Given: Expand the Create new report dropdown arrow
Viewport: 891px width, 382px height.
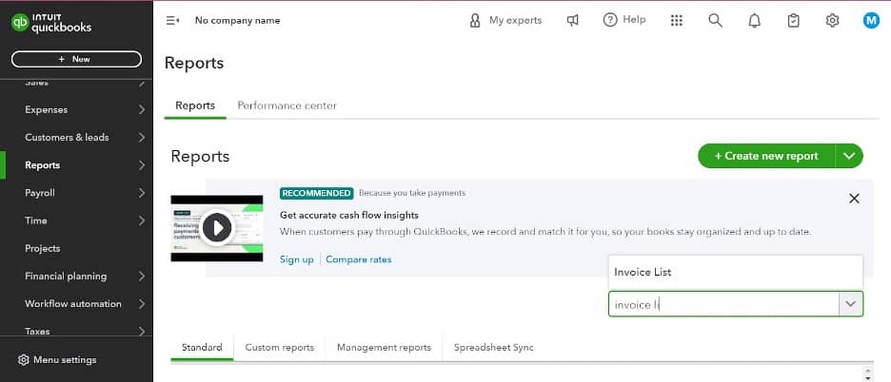Looking at the screenshot, I should point(850,156).
